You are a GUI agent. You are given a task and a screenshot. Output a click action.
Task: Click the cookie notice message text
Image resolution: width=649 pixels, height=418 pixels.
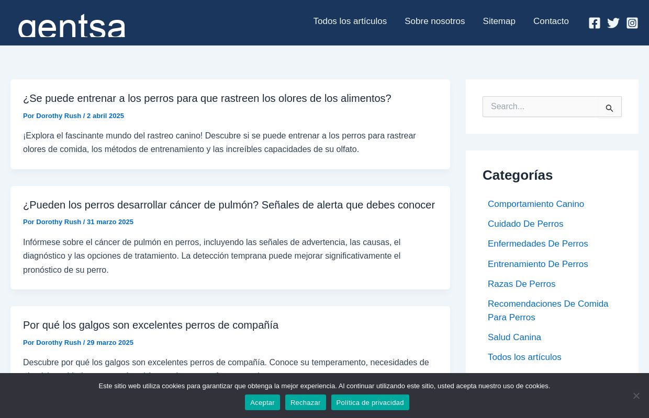[324, 386]
